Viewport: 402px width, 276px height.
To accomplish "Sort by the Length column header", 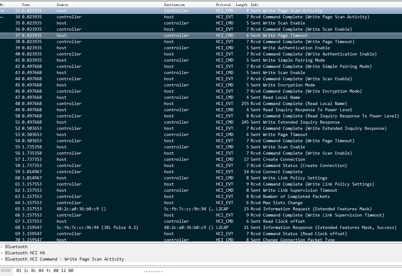I will [242, 5].
